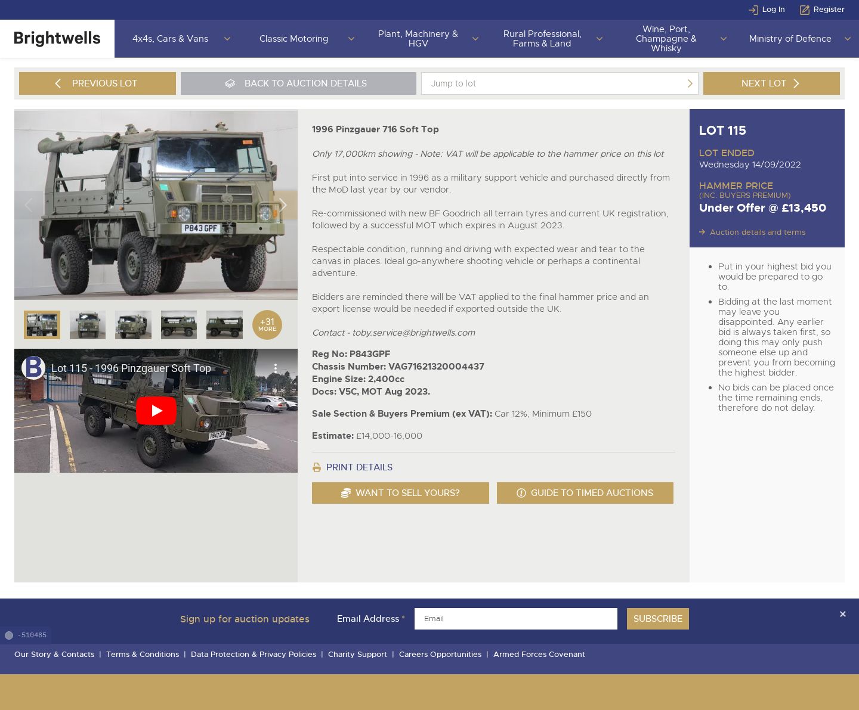The image size is (859, 710).
Task: Show next photo in image gallery
Action: click(283, 205)
